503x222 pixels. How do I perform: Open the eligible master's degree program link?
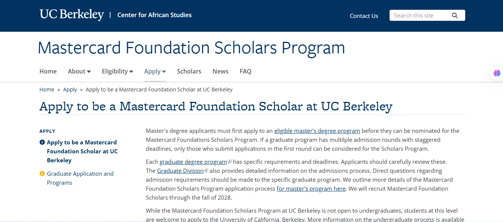coord(317,131)
